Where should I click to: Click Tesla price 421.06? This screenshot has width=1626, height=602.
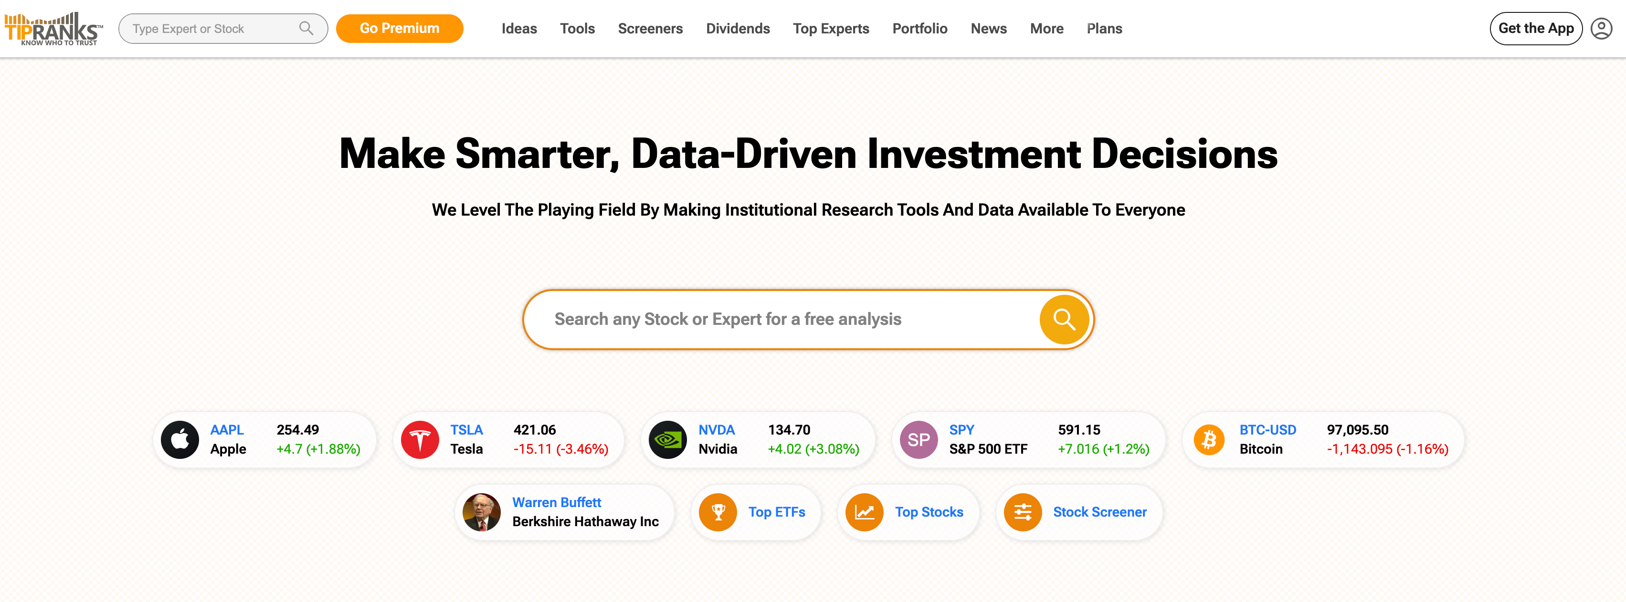[534, 430]
